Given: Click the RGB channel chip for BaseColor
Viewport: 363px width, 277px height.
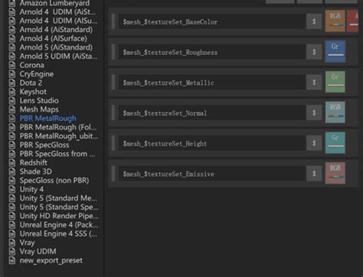Looking at the screenshot, I should [335, 21].
